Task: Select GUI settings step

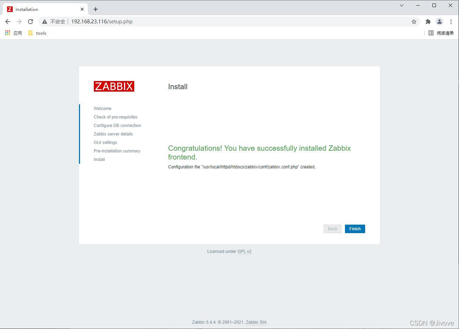Action: coord(105,143)
